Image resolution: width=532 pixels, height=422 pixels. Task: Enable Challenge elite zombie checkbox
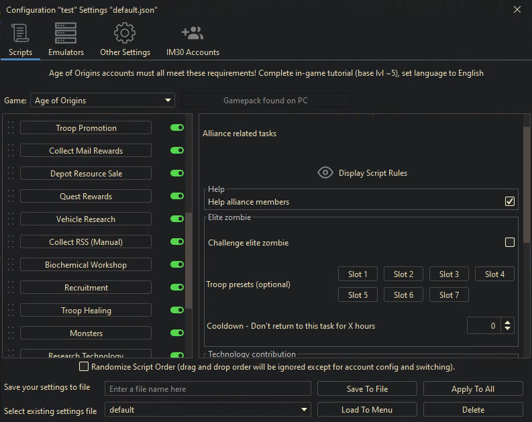(x=510, y=242)
